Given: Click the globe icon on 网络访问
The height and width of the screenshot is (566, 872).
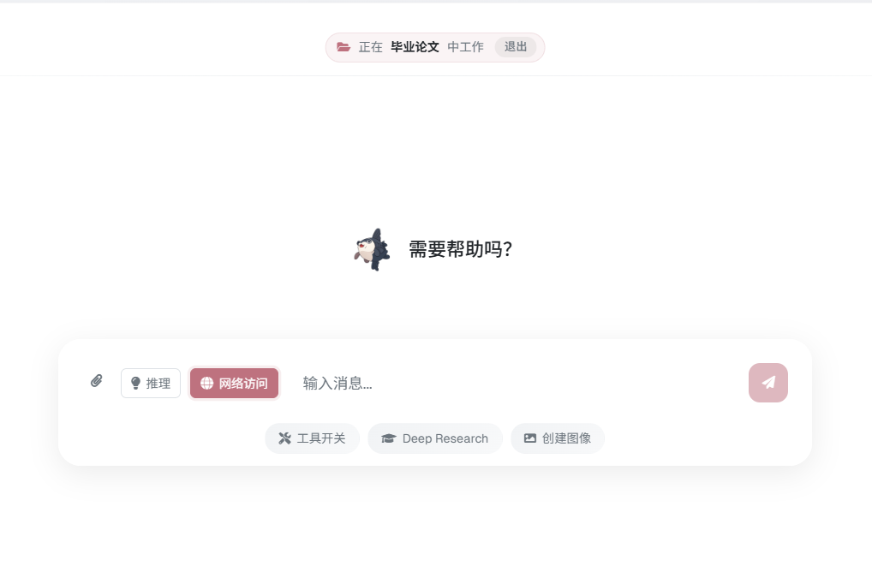Looking at the screenshot, I should pyautogui.click(x=207, y=383).
